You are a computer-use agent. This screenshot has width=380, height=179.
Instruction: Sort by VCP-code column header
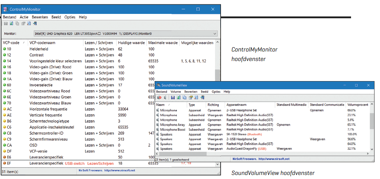coord(14,43)
